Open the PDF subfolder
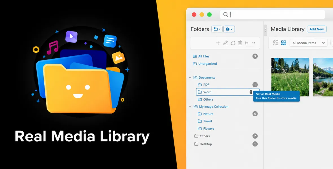Image resolution: width=333 pixels, height=169 pixels. click(206, 84)
